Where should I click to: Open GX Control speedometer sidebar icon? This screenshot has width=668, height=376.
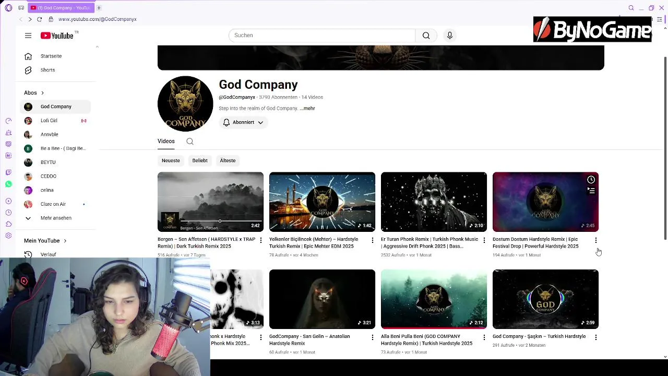click(8, 121)
